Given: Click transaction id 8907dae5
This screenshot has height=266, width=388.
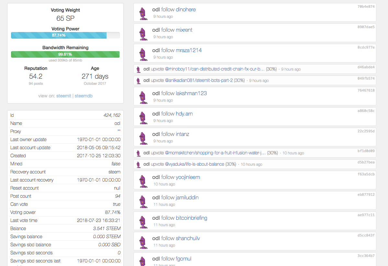Looking at the screenshot, I should [x=366, y=27].
